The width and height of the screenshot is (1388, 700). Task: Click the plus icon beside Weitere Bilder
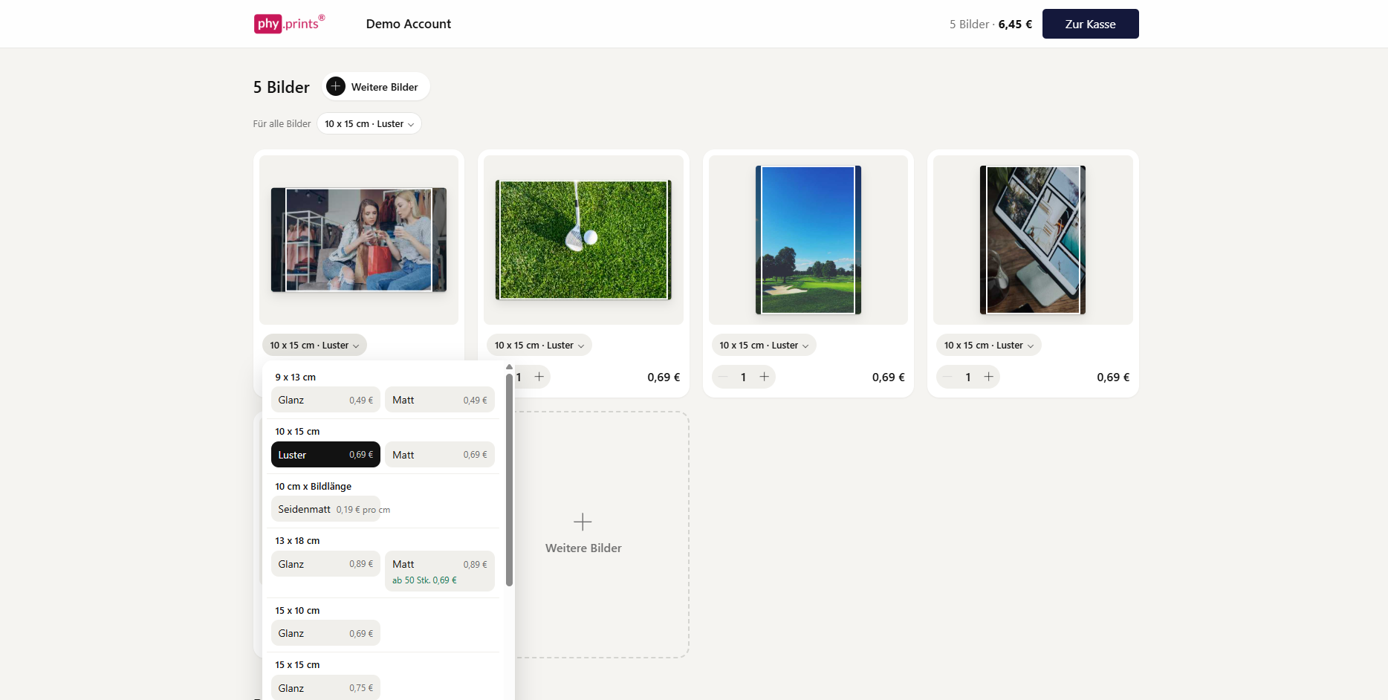[x=336, y=86]
